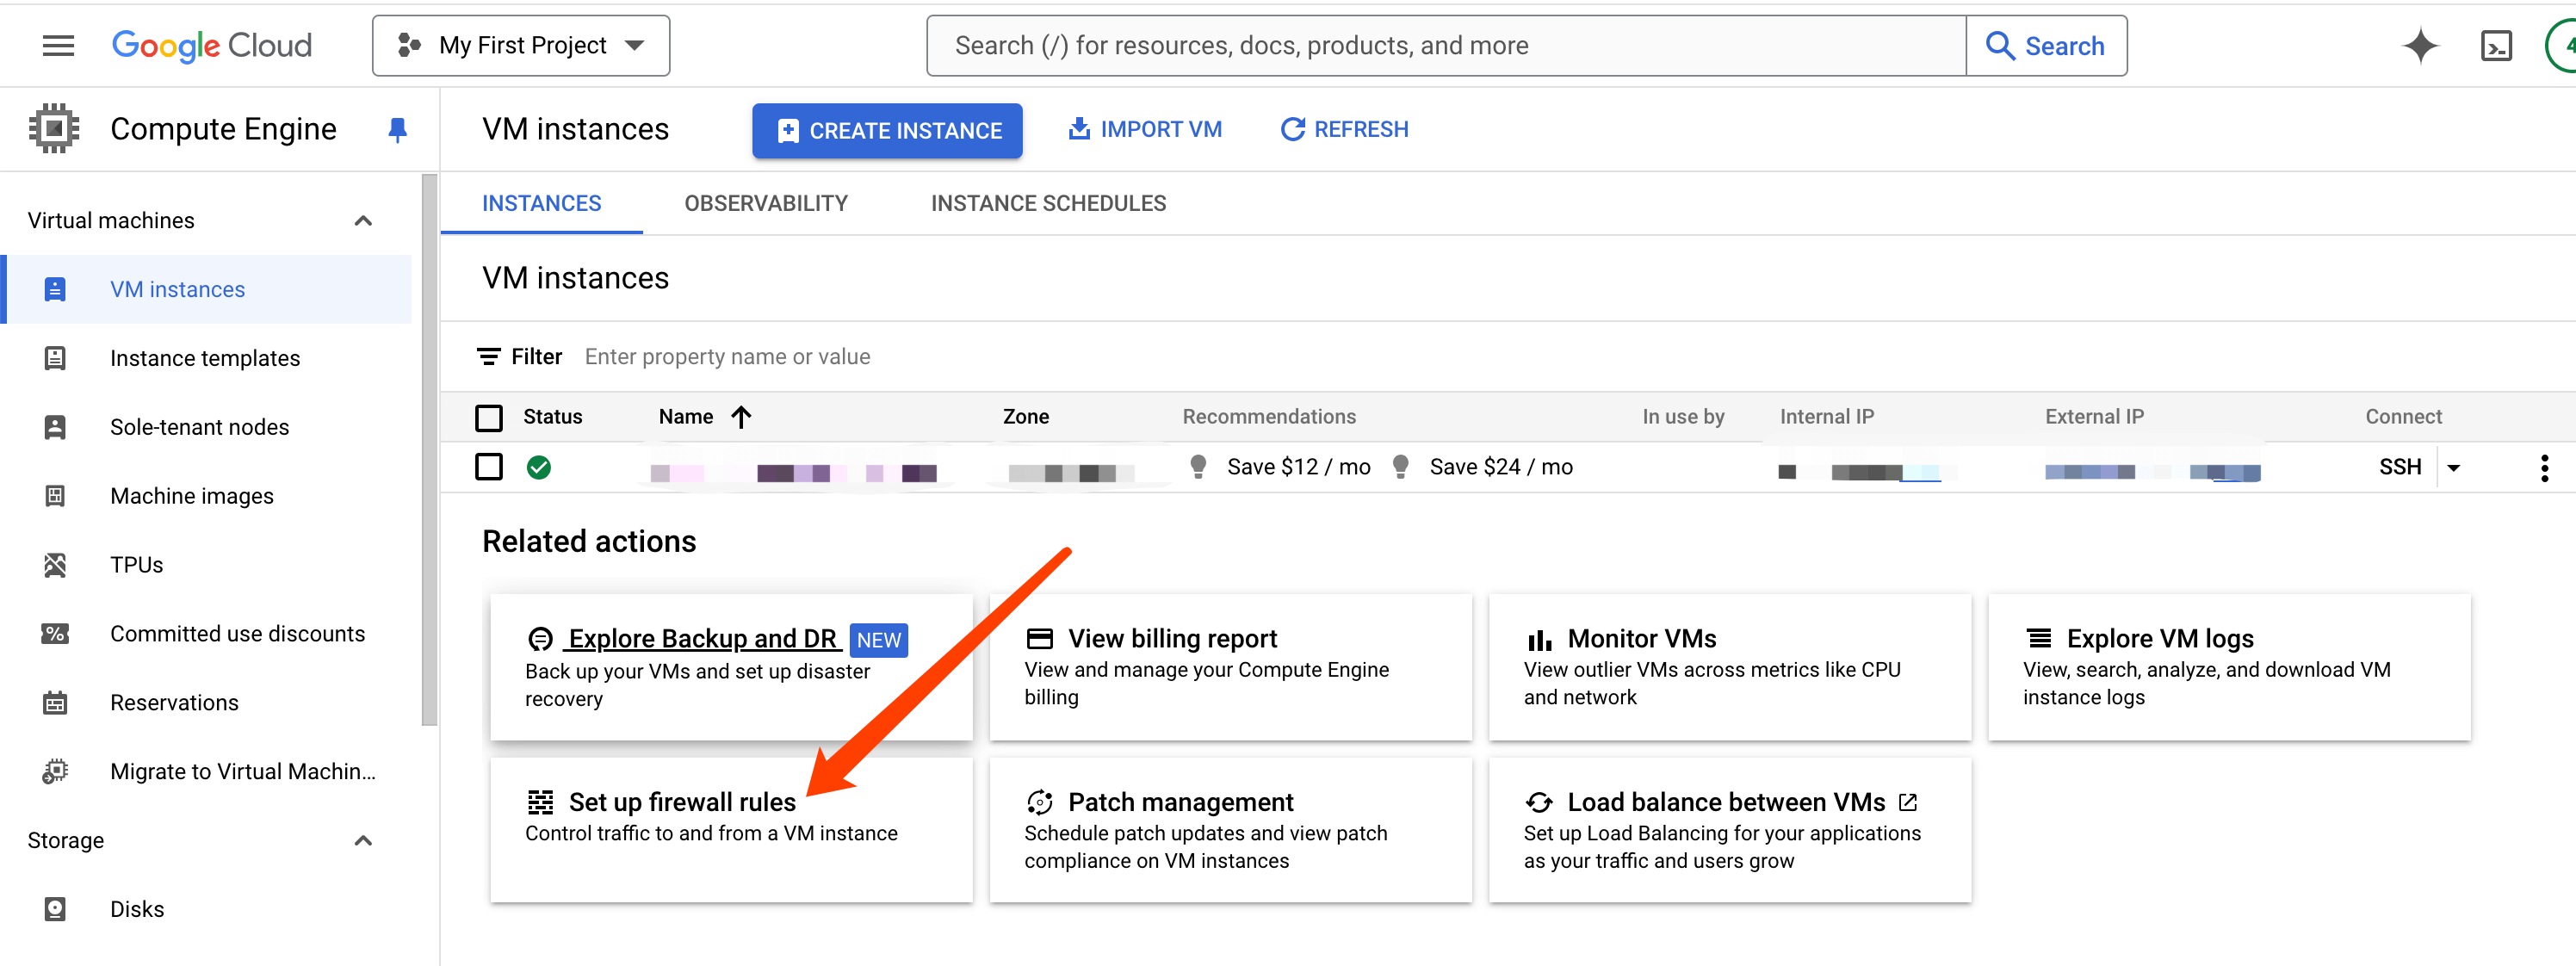This screenshot has height=966, width=2576.
Task: Click Save $12 / mo recommendation lightbulb
Action: tap(1198, 467)
